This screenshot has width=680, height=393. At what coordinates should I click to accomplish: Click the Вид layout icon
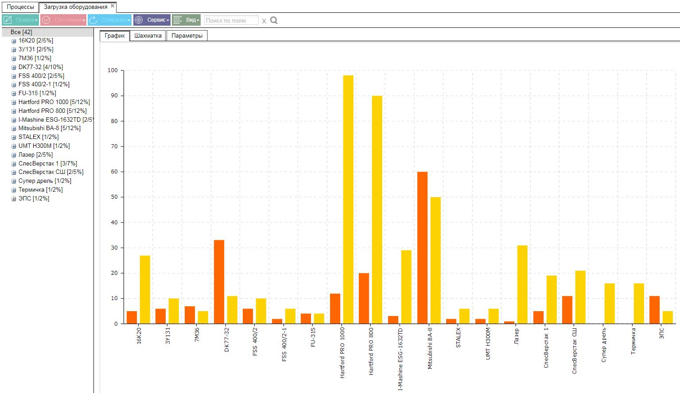point(177,20)
